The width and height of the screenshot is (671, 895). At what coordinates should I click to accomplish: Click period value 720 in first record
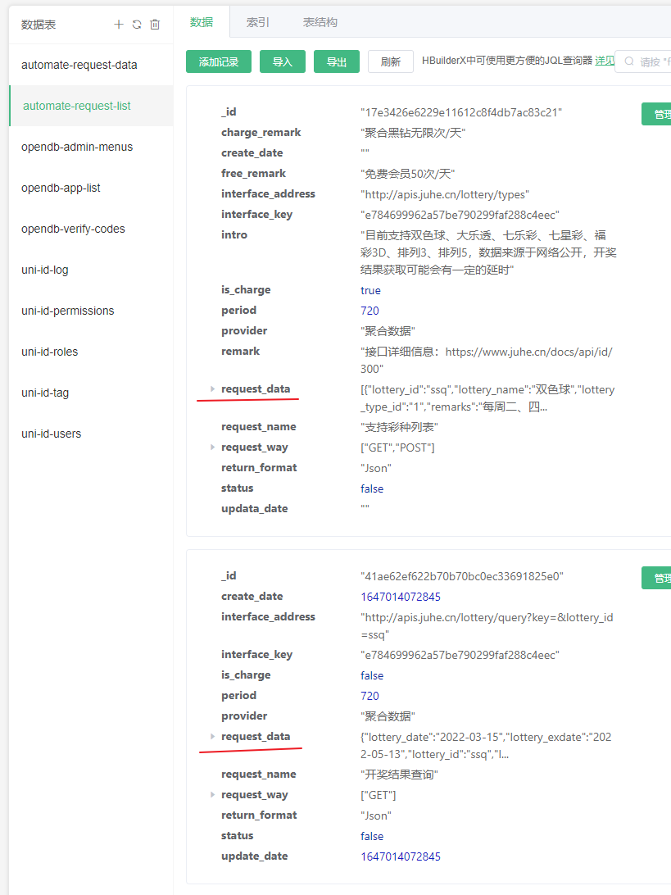(370, 311)
